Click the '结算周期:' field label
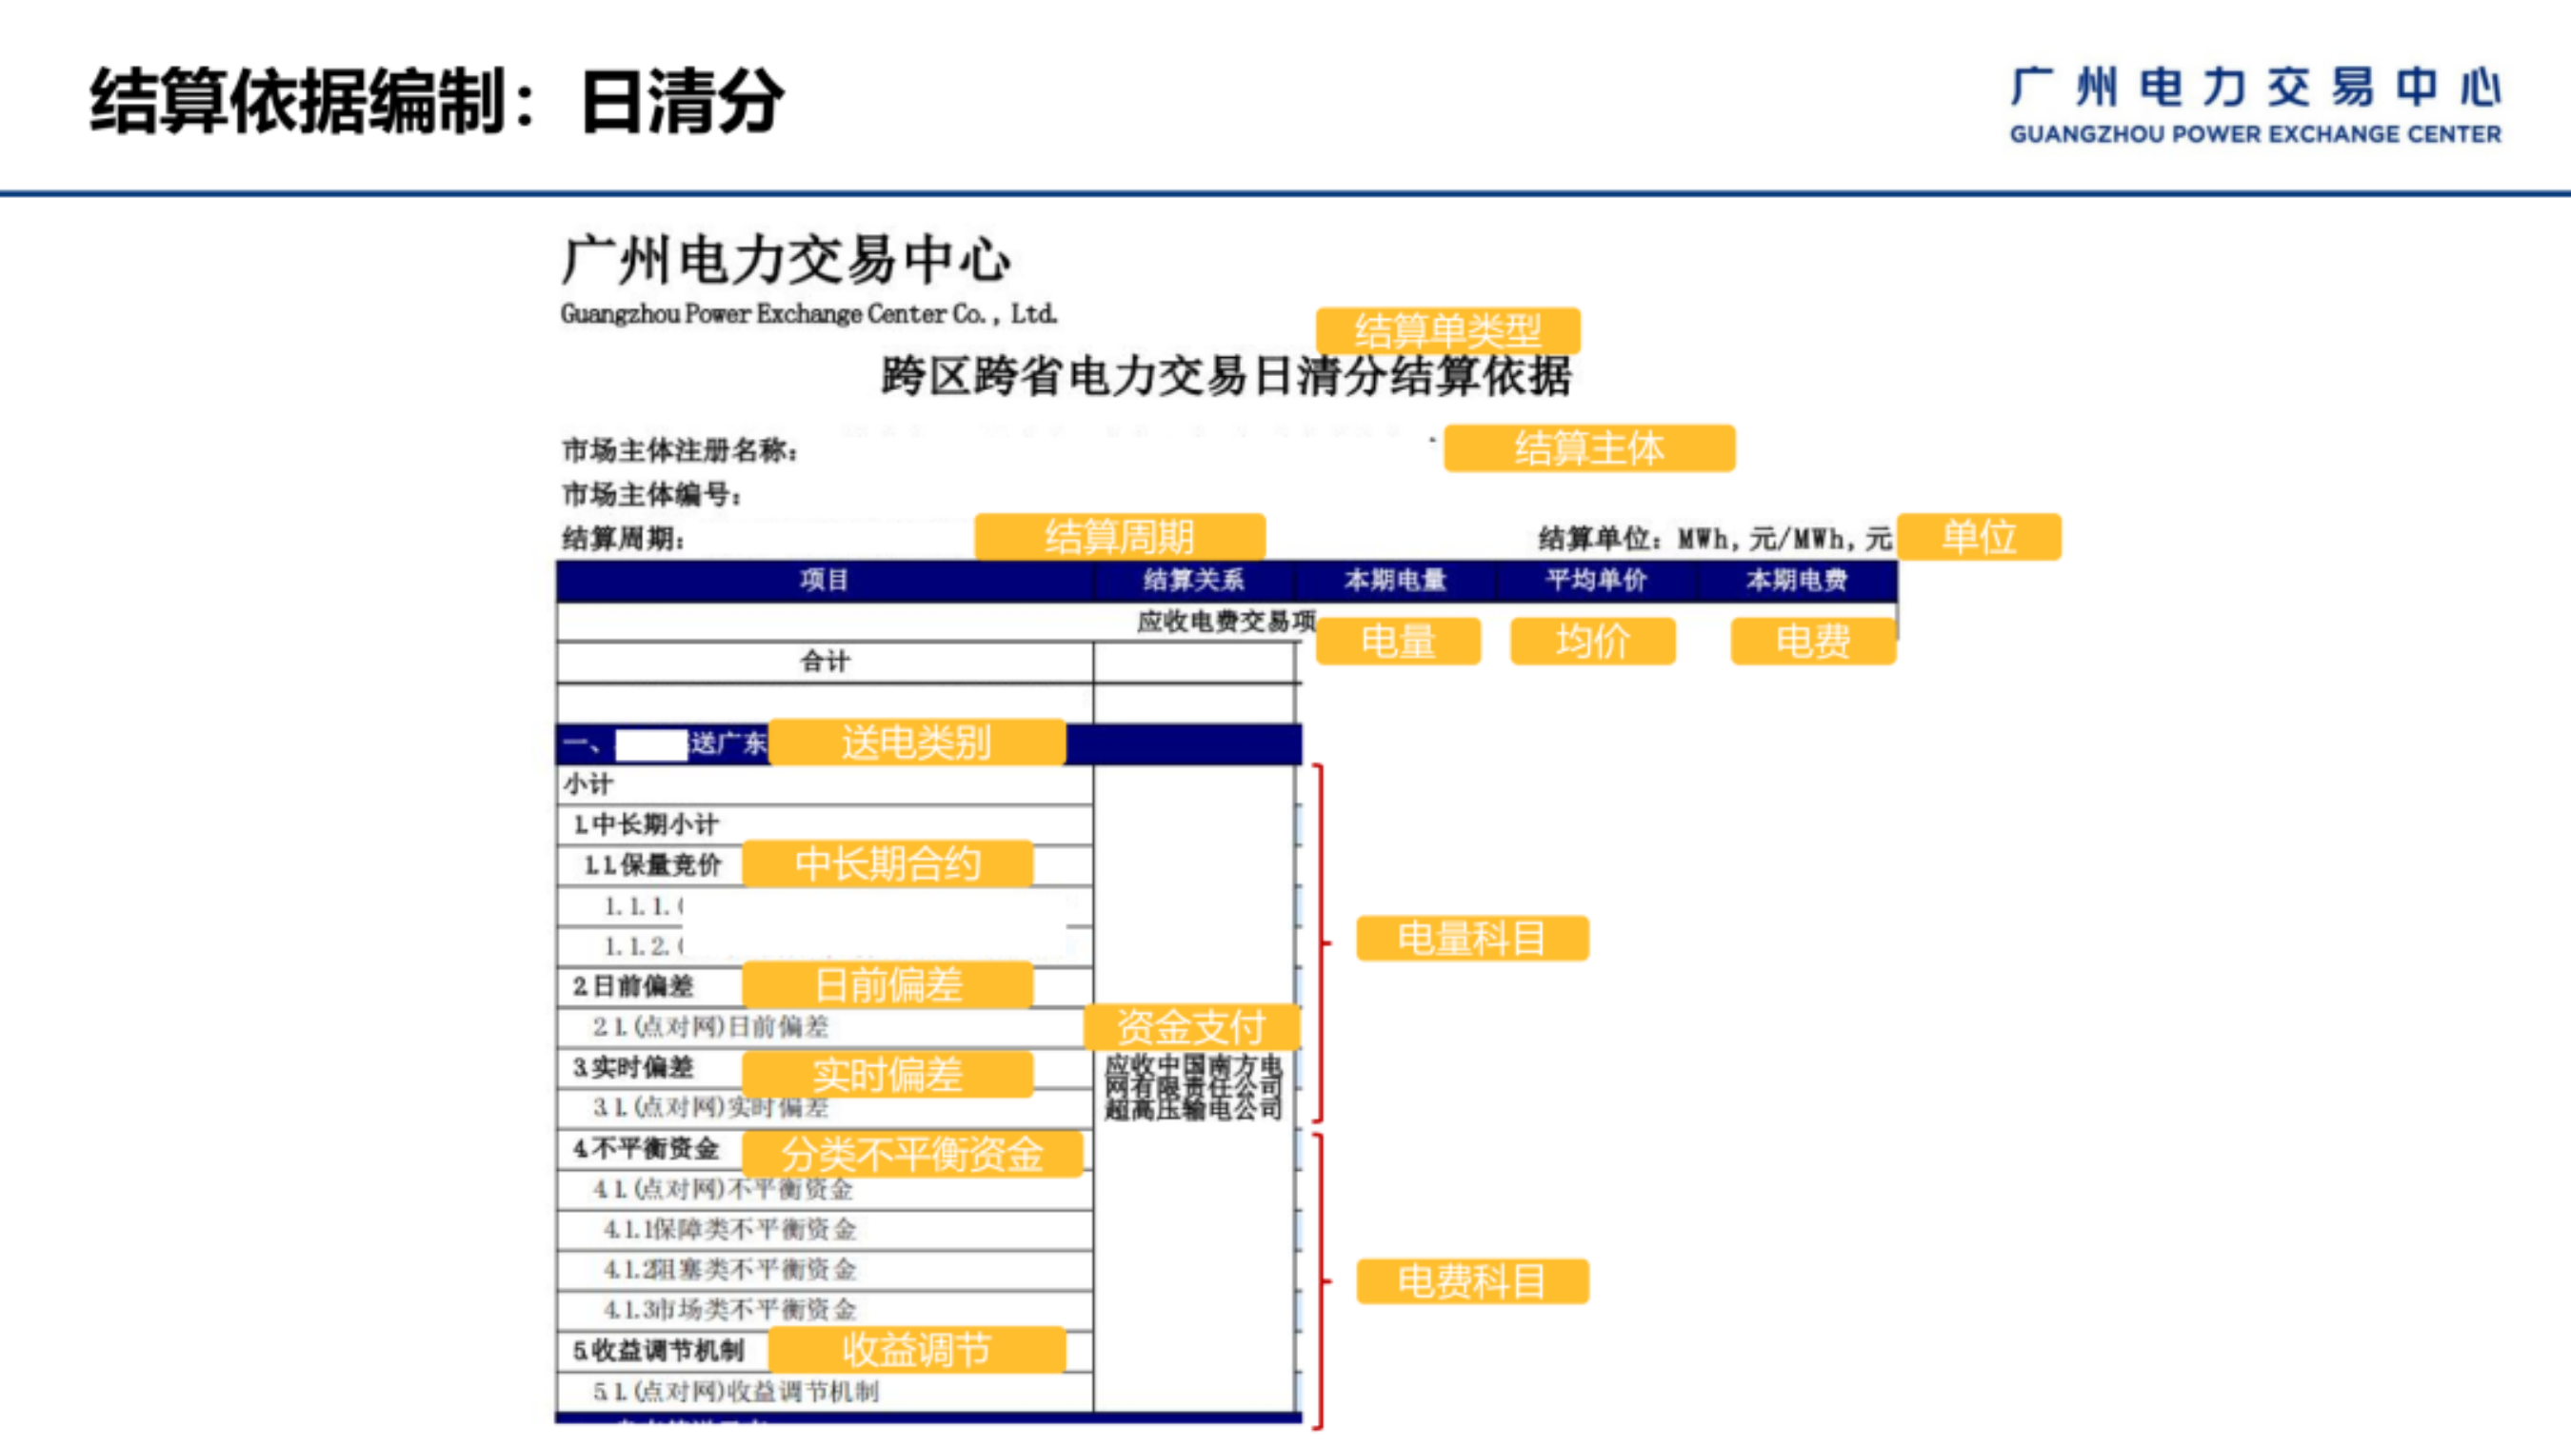Image resolution: width=2571 pixels, height=1447 pixels. coord(623,539)
